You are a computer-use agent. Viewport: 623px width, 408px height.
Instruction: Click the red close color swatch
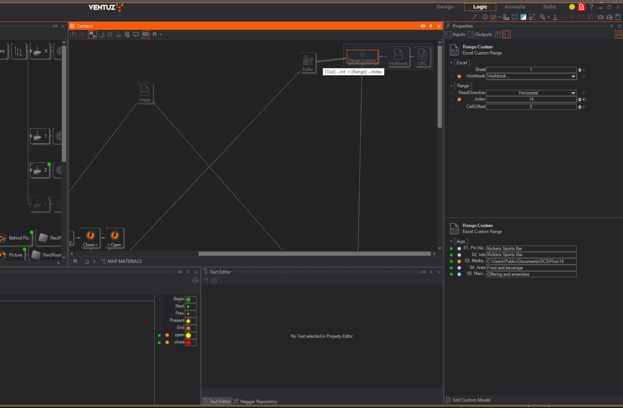tap(189, 343)
